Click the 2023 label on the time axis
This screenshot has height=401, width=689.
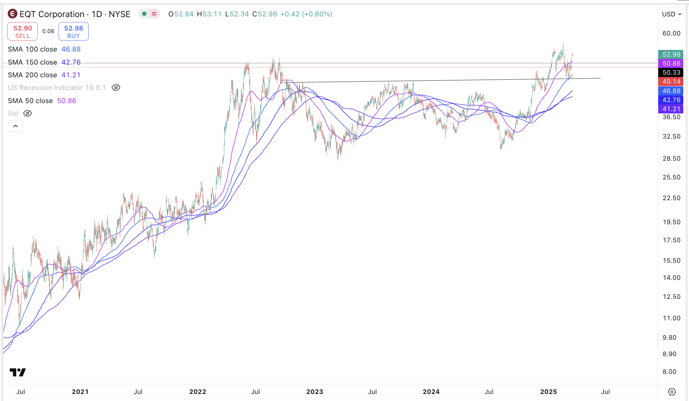pyautogui.click(x=315, y=392)
